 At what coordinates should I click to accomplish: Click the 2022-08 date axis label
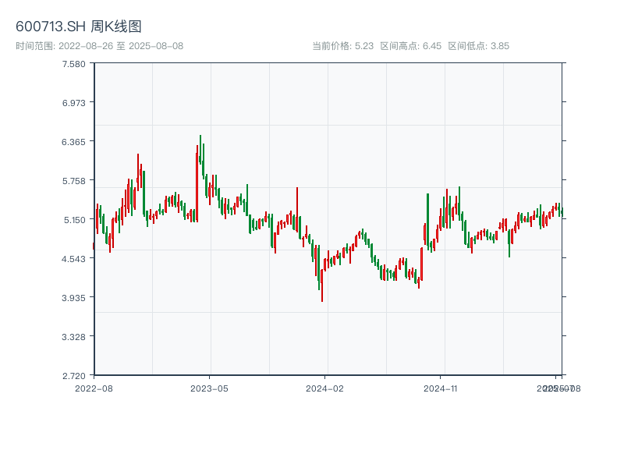click(94, 388)
